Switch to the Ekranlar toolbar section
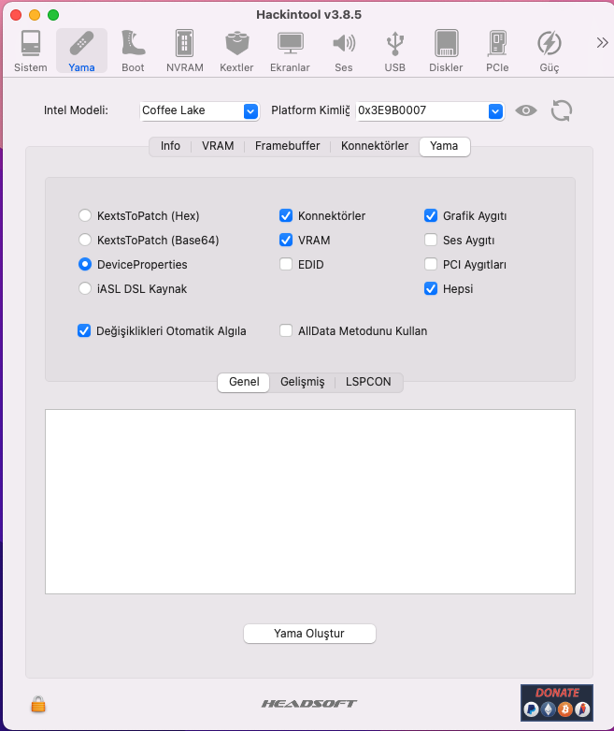This screenshot has width=614, height=731. click(x=290, y=51)
